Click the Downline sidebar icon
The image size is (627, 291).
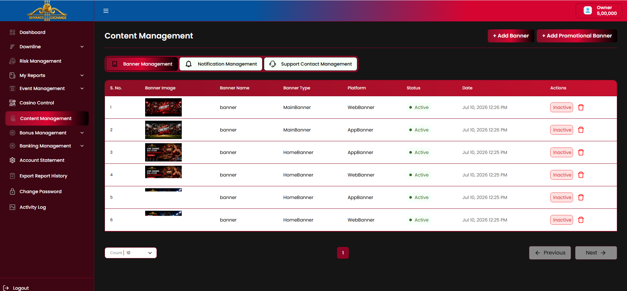click(12, 47)
